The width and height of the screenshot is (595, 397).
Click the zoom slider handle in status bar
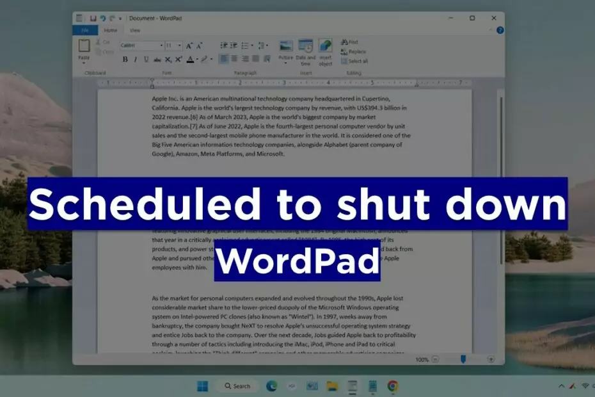[x=463, y=360]
